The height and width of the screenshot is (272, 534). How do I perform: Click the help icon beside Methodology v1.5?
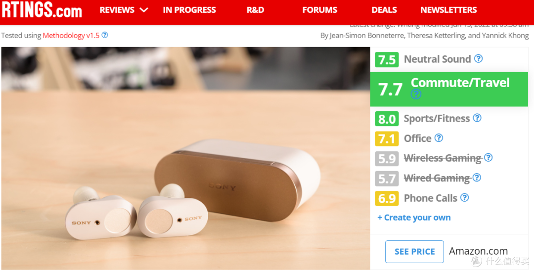coord(105,35)
